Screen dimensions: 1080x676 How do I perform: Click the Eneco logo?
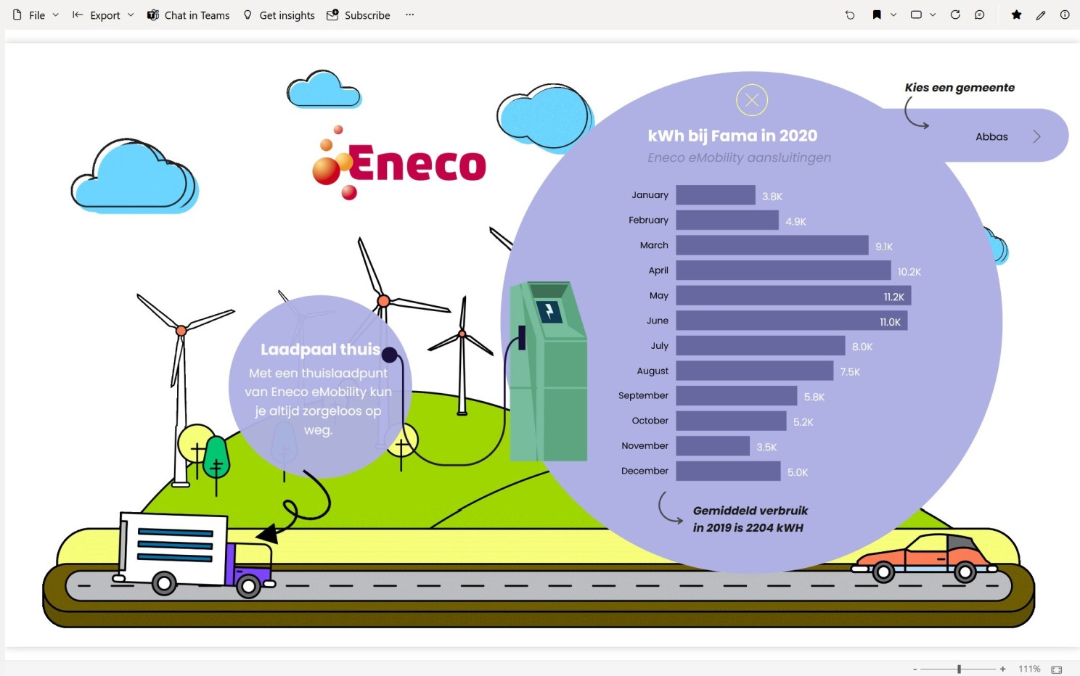coord(399,163)
